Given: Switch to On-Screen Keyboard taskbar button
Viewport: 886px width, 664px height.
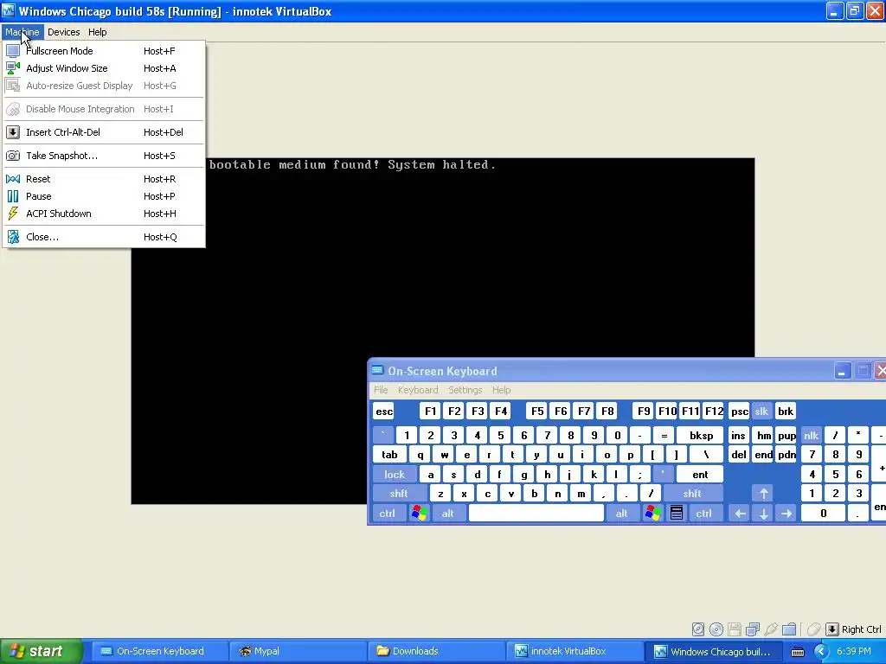Looking at the screenshot, I should click(160, 652).
